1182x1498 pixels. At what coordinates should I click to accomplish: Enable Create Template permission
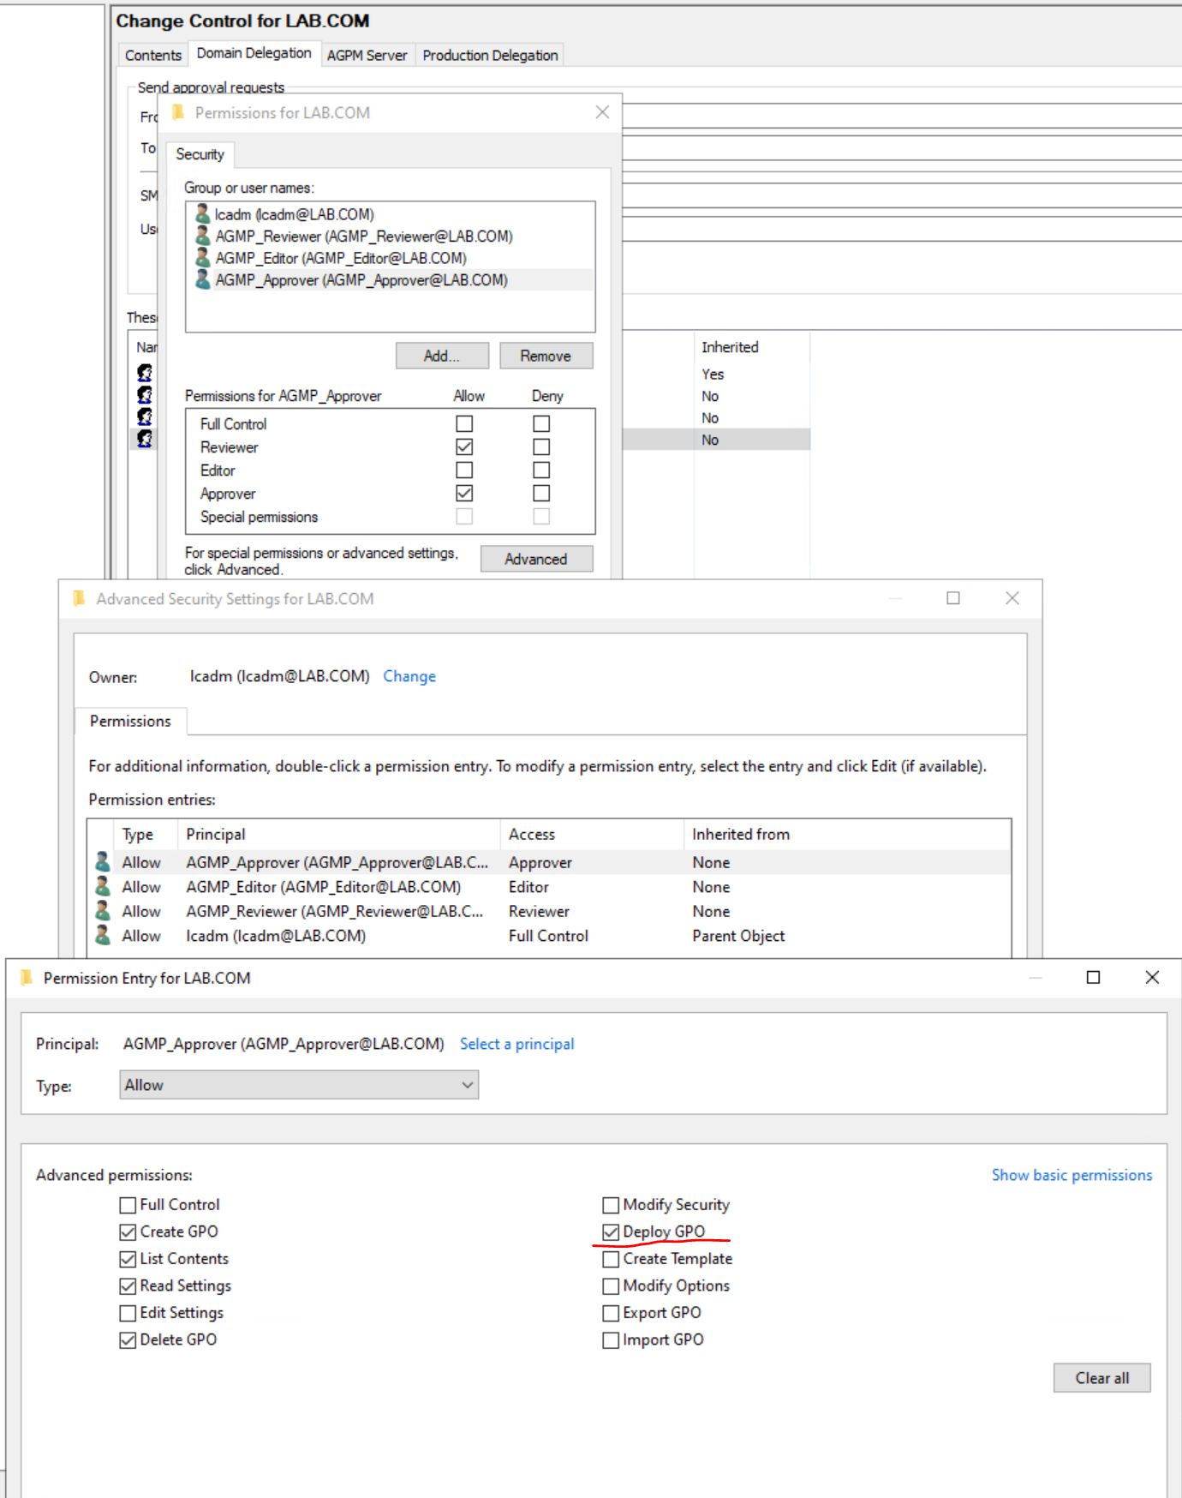click(x=611, y=1259)
